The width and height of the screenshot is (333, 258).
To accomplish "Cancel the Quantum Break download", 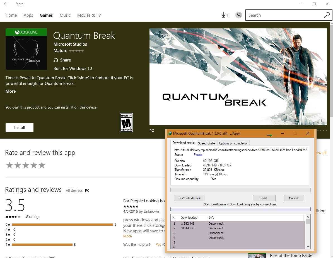I will click(x=293, y=198).
